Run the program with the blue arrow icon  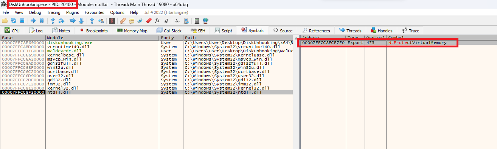click(33, 21)
